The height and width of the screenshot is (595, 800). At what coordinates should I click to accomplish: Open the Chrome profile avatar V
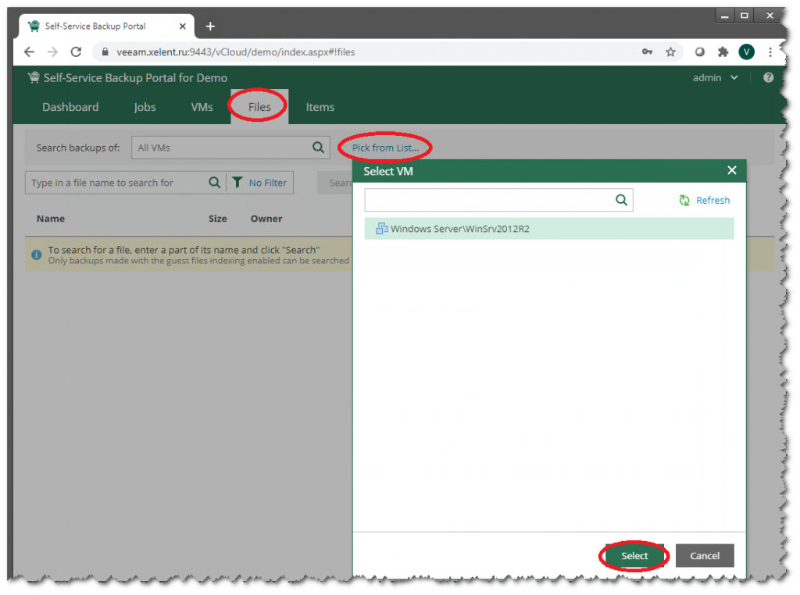click(x=746, y=52)
